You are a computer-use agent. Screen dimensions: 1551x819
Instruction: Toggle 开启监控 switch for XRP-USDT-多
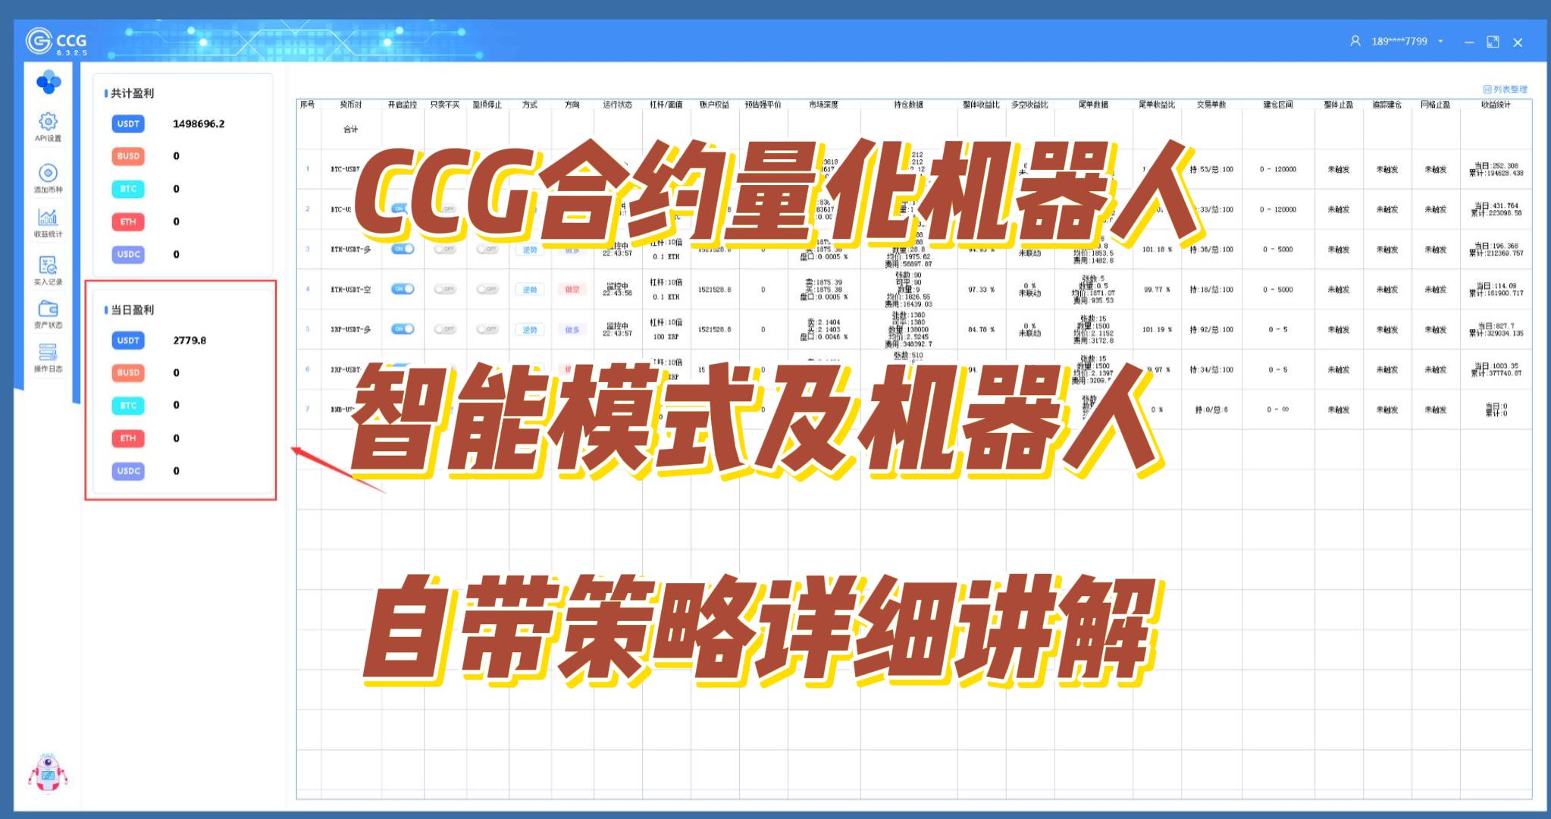[403, 329]
